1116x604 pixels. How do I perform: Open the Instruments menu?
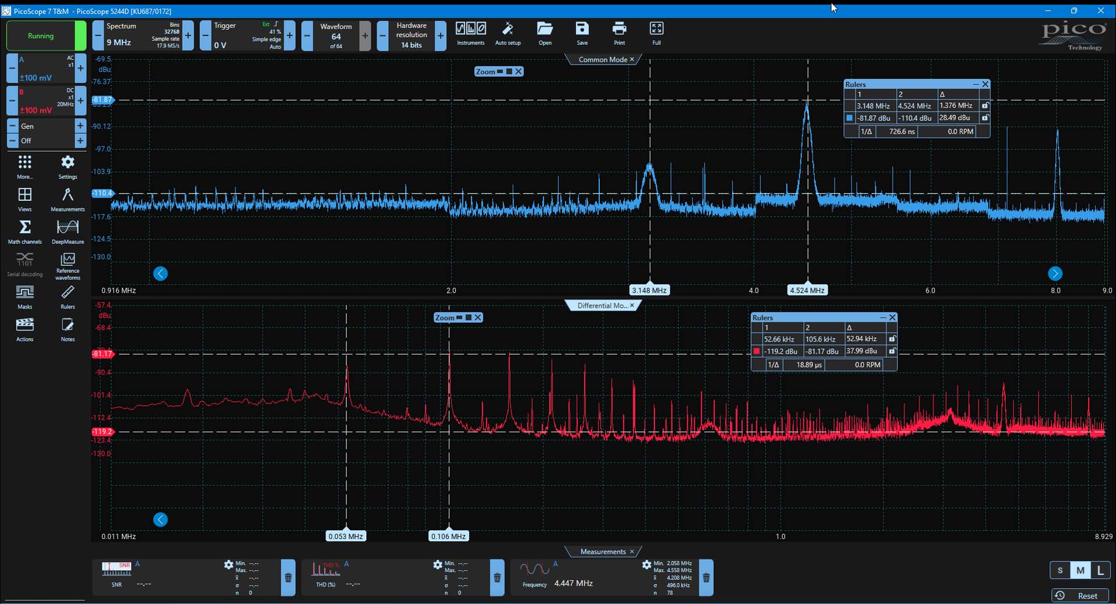[x=470, y=34]
